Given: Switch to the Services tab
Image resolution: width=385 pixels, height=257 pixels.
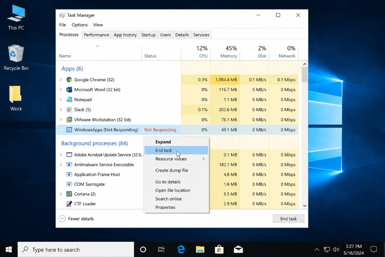Looking at the screenshot, I should tap(201, 35).
